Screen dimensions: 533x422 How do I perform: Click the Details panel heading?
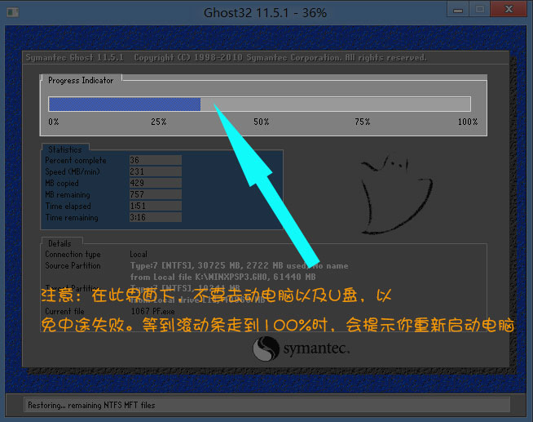pyautogui.click(x=59, y=243)
